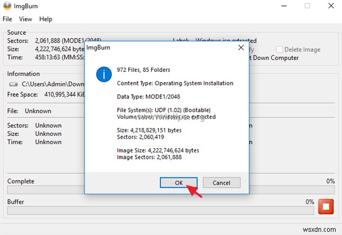
Task: Confirm the dialog with the OK button
Action: [178, 183]
